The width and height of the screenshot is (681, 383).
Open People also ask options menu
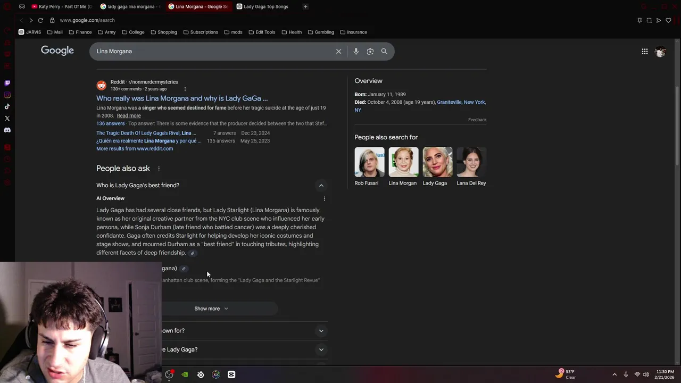click(159, 169)
